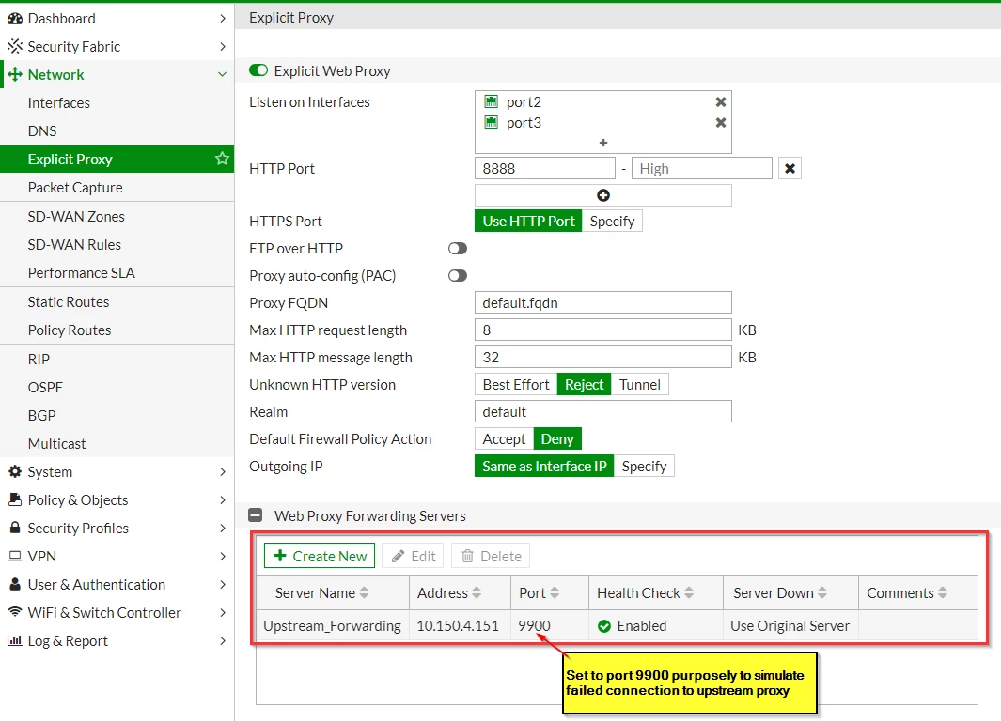Click the User & Authentication person icon
This screenshot has height=721, width=1001.
click(15, 584)
